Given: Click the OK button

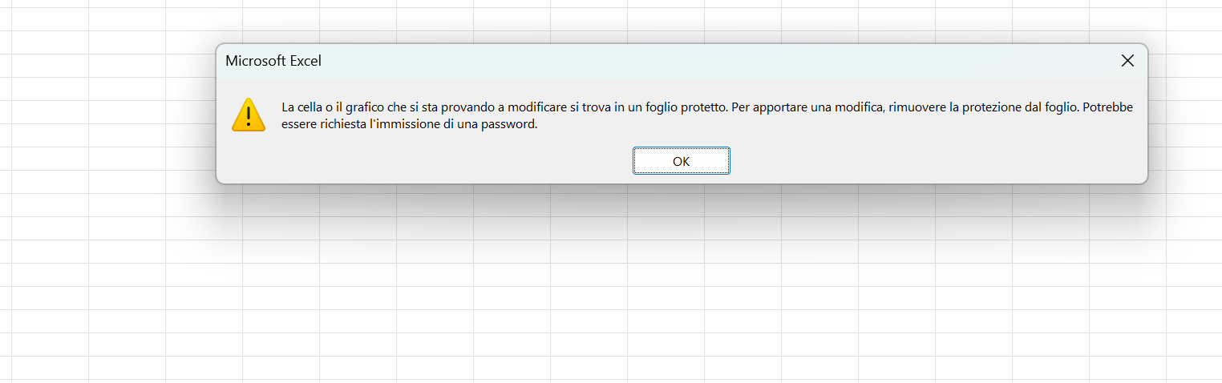Looking at the screenshot, I should pyautogui.click(x=681, y=160).
